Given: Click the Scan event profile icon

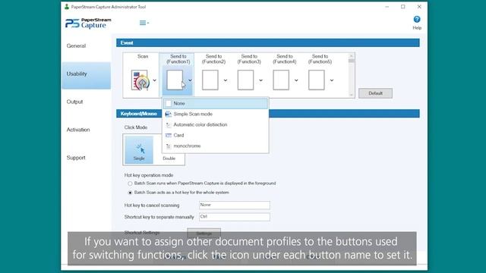Looking at the screenshot, I should [140, 80].
